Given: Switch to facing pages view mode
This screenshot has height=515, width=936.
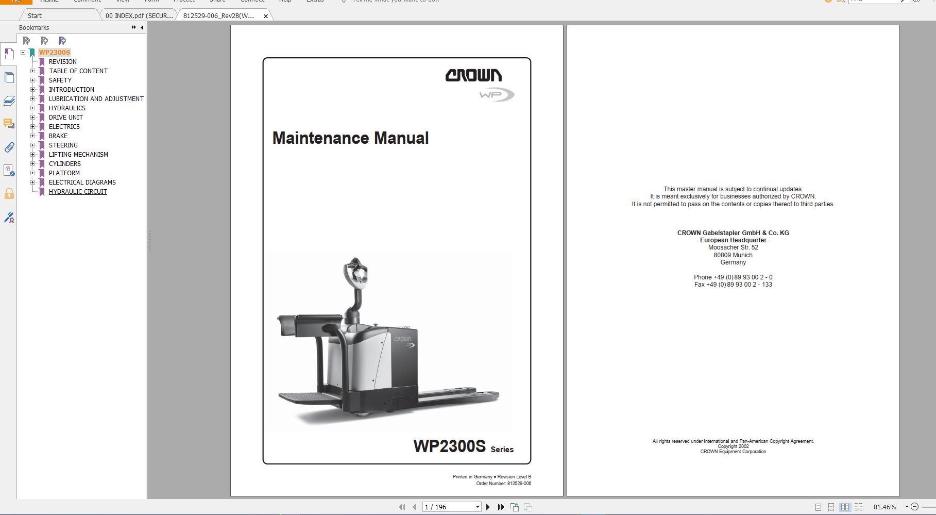Looking at the screenshot, I should (845, 507).
